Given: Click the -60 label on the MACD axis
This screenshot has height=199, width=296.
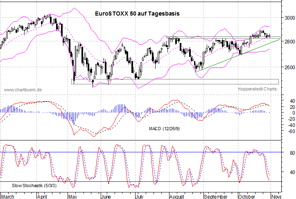Looking at the screenshot, I should (x=291, y=131).
